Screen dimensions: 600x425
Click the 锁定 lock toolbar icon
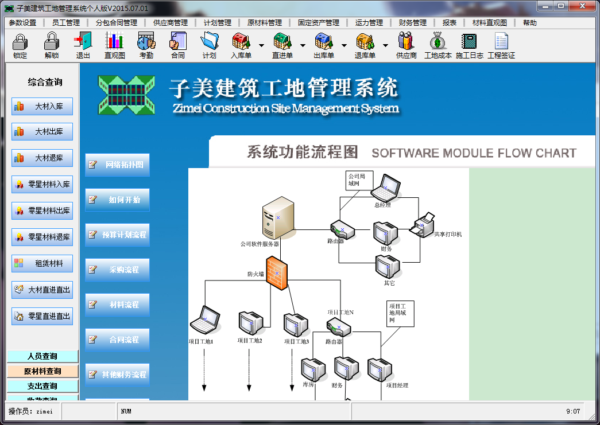coord(20,45)
